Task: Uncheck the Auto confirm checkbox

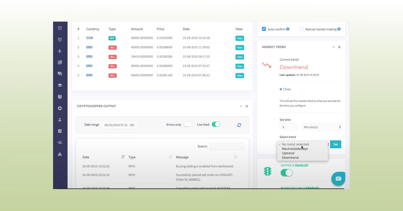Action: [264, 29]
